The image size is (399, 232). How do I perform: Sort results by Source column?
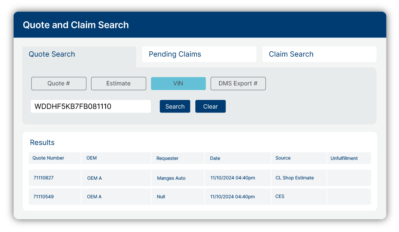(283, 158)
